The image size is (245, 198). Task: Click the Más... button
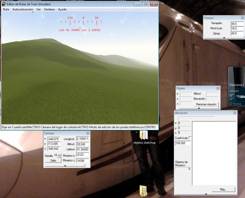223,189
